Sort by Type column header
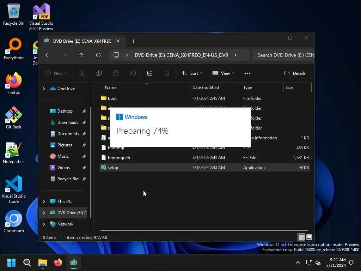 [262, 88]
